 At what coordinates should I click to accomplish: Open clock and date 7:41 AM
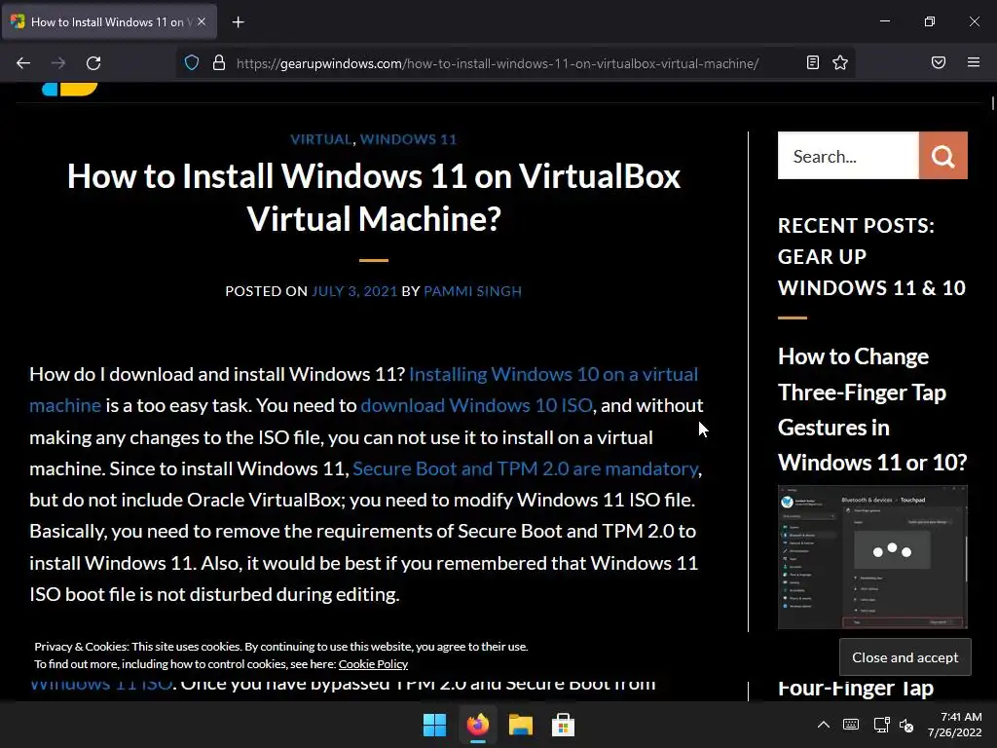(x=954, y=725)
